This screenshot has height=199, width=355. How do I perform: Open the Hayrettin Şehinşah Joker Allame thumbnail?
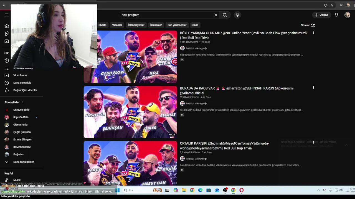130,112
